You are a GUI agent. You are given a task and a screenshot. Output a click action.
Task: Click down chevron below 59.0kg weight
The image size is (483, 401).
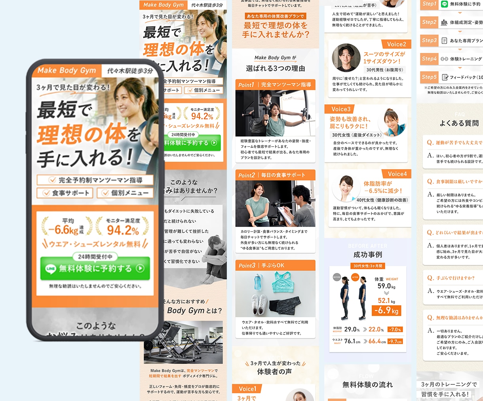[386, 293]
